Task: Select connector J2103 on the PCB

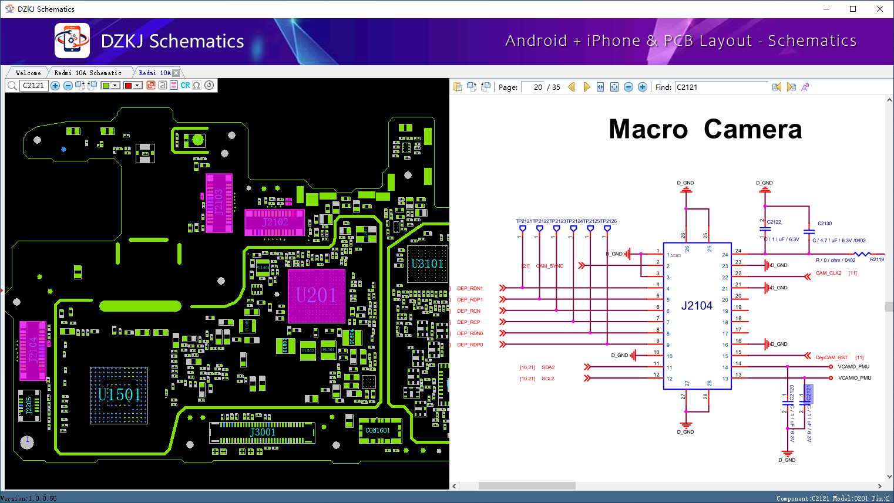Action: (219, 202)
